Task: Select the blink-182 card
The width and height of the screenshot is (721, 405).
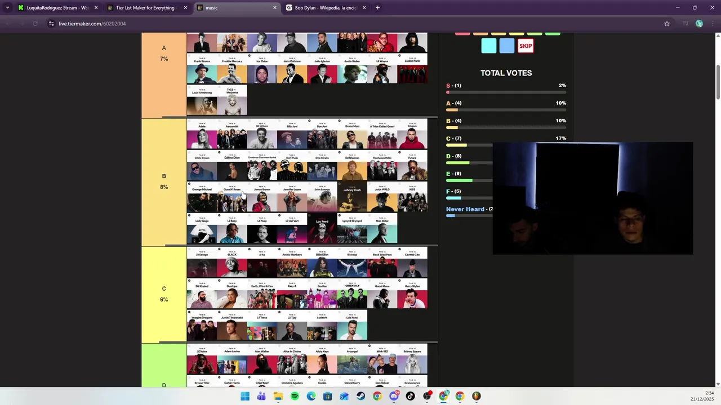Action: [382, 360]
